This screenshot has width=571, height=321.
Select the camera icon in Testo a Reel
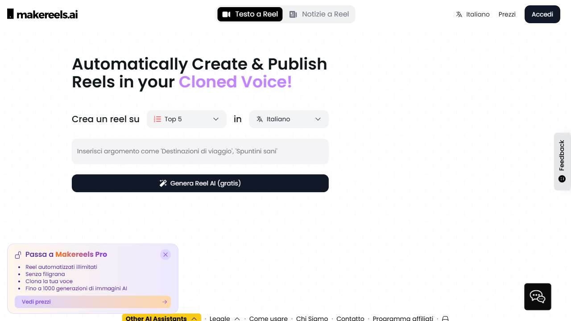[227, 14]
